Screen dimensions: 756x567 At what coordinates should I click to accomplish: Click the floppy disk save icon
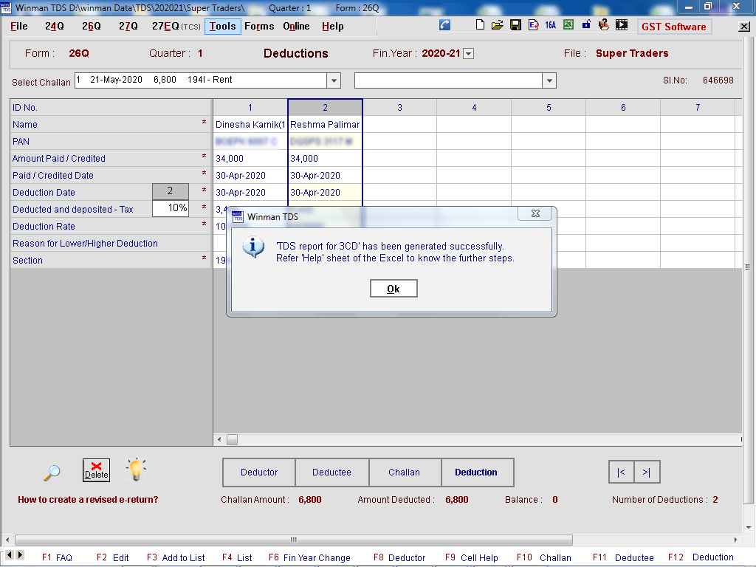pos(515,25)
